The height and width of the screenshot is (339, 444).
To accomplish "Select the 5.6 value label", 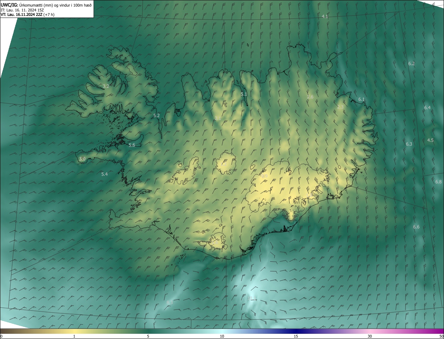I will coord(132,145).
